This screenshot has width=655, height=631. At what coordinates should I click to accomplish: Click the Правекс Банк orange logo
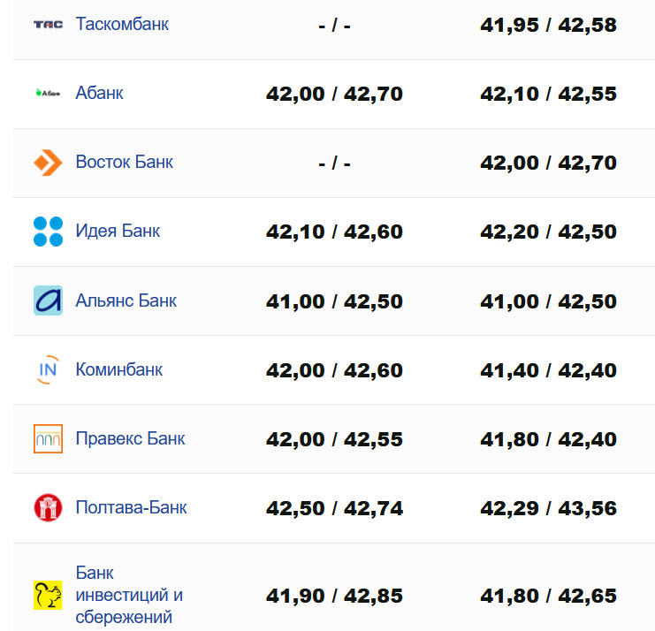48,438
